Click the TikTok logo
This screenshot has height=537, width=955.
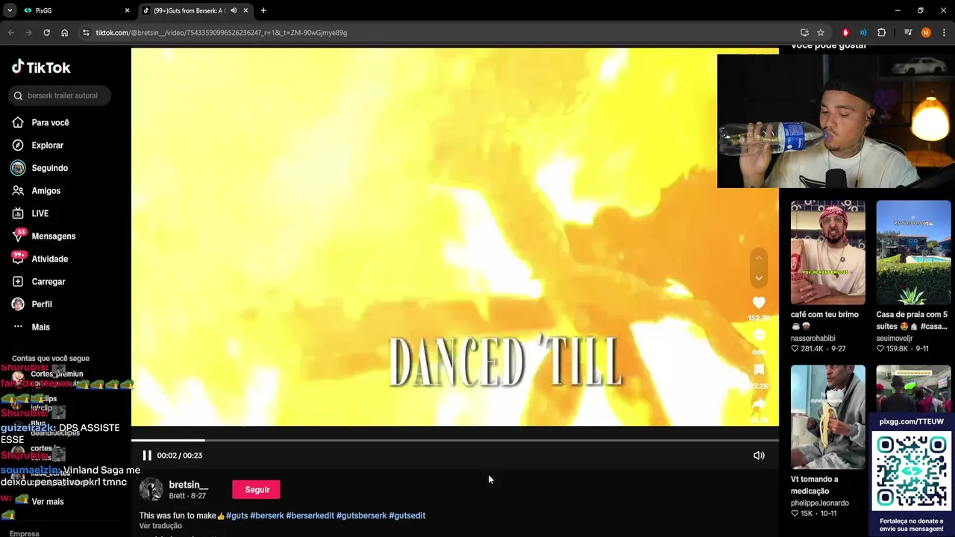click(x=41, y=67)
